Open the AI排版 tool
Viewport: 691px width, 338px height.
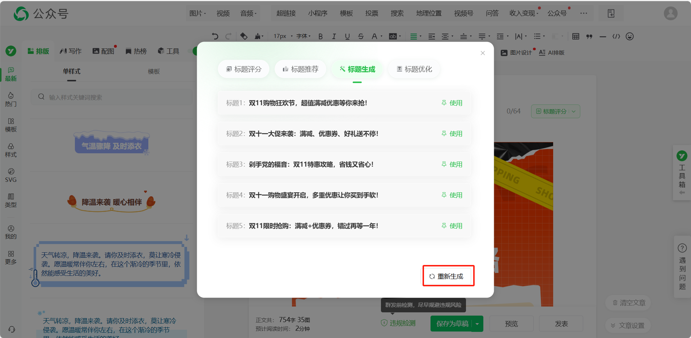pos(551,53)
